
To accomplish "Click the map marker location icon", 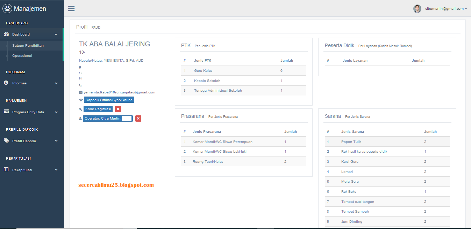I will click(80, 67).
